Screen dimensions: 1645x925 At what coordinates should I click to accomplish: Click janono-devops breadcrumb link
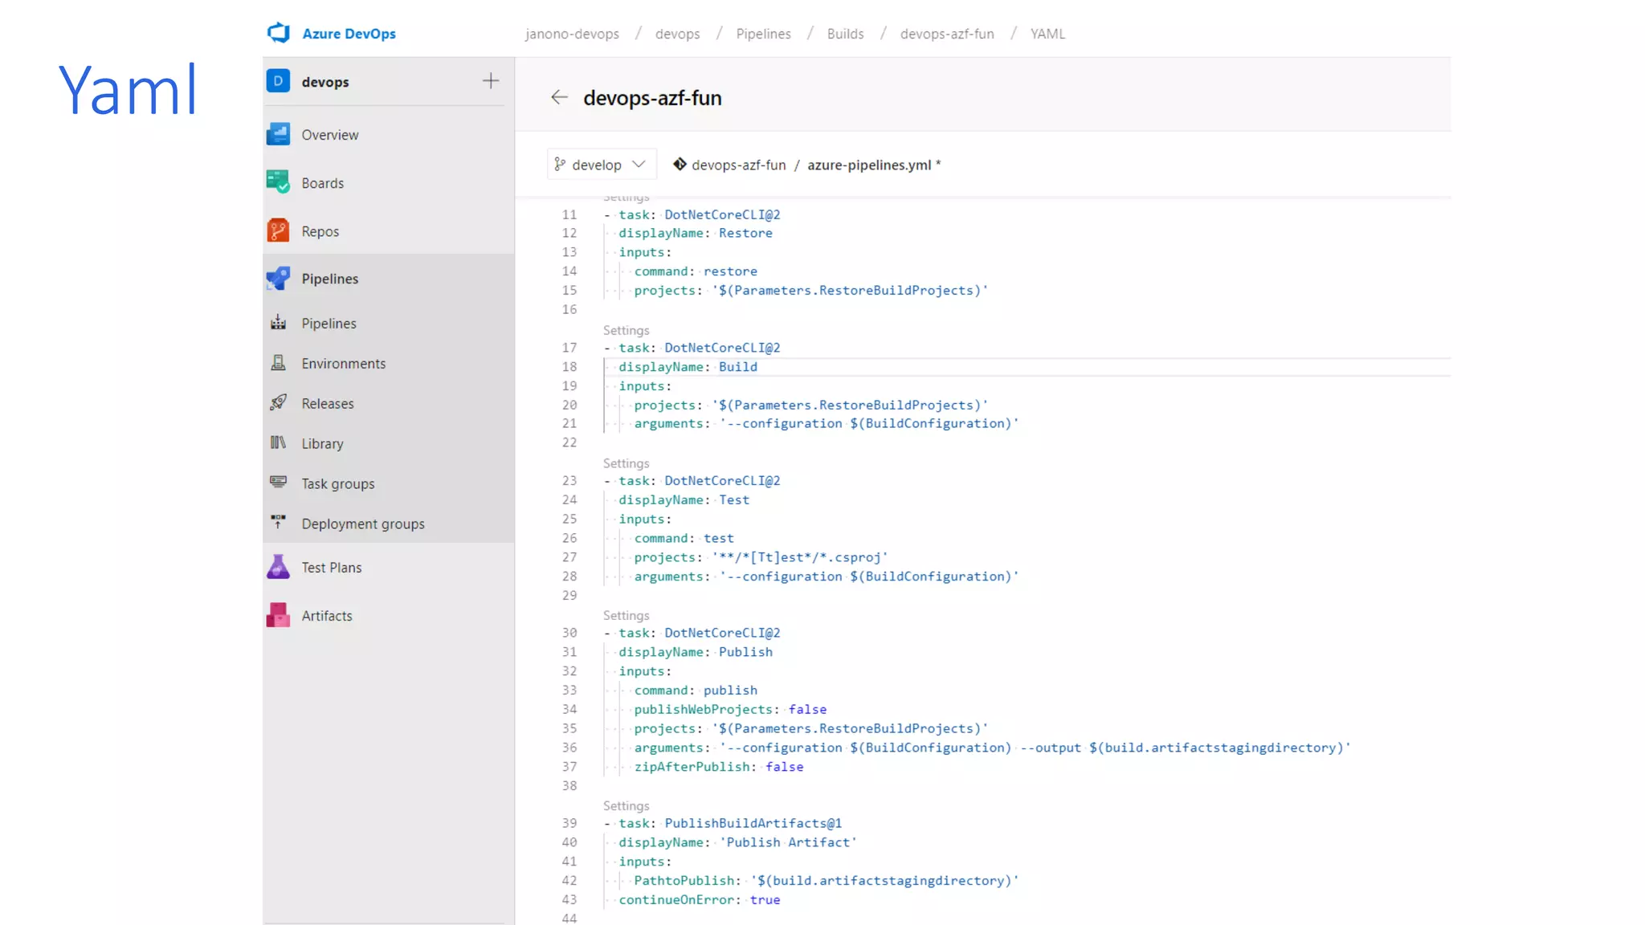click(x=572, y=34)
